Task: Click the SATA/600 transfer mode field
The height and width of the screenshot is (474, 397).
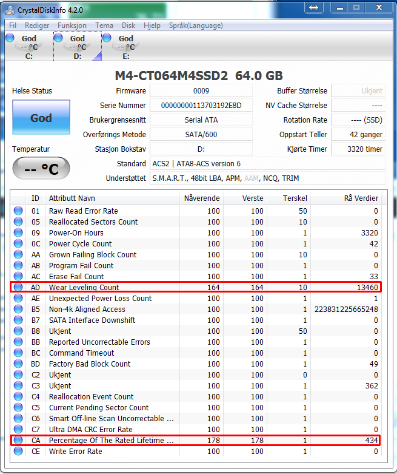Action: click(201, 134)
